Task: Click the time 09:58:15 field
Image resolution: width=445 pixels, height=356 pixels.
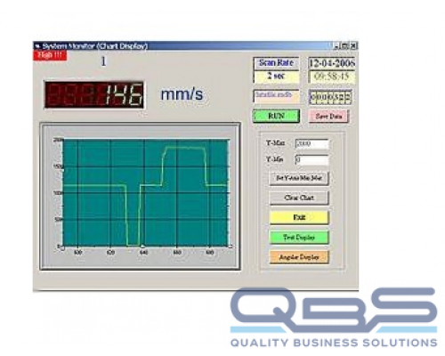Action: pyautogui.click(x=332, y=77)
